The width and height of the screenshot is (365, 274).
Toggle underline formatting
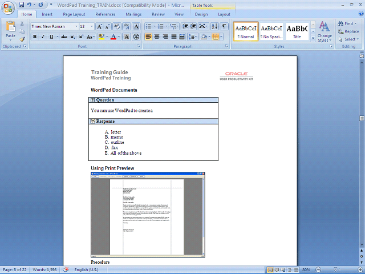coord(51,37)
